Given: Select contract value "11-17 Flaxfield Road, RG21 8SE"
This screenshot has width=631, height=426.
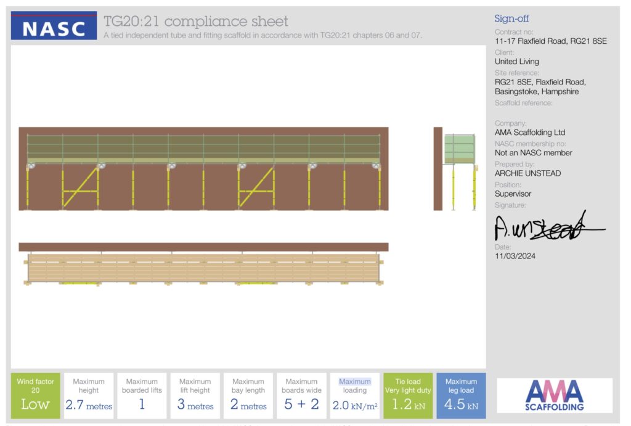Looking at the screenshot, I should (551, 41).
